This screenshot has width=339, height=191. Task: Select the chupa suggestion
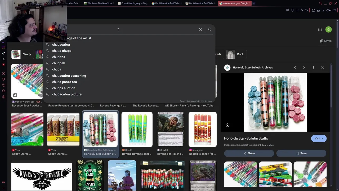pyautogui.click(x=129, y=69)
